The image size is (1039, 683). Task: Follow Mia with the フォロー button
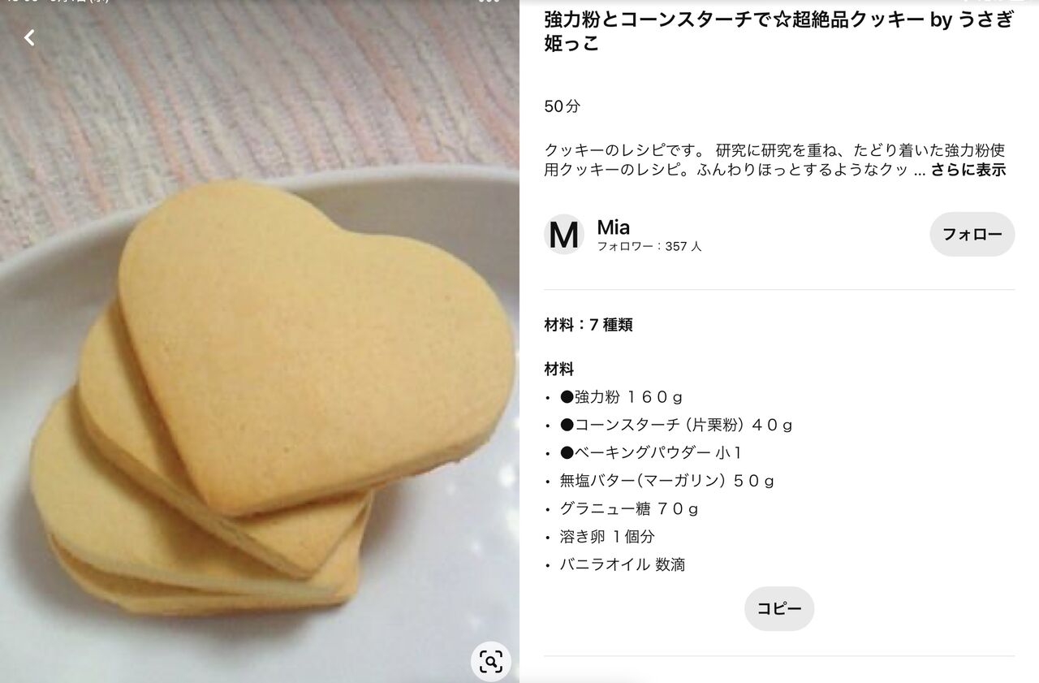click(972, 235)
